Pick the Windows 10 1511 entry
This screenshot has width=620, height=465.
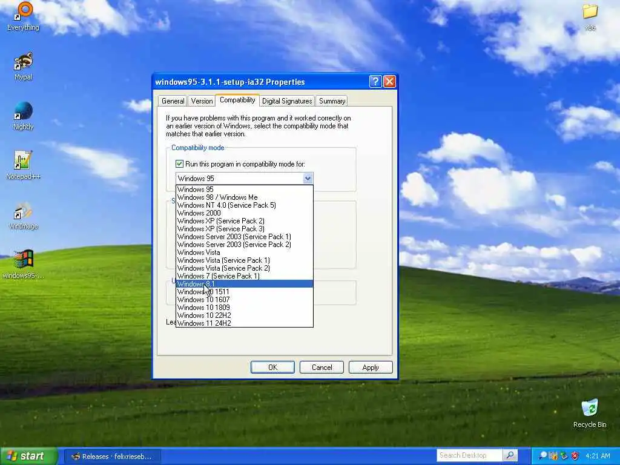point(245,292)
